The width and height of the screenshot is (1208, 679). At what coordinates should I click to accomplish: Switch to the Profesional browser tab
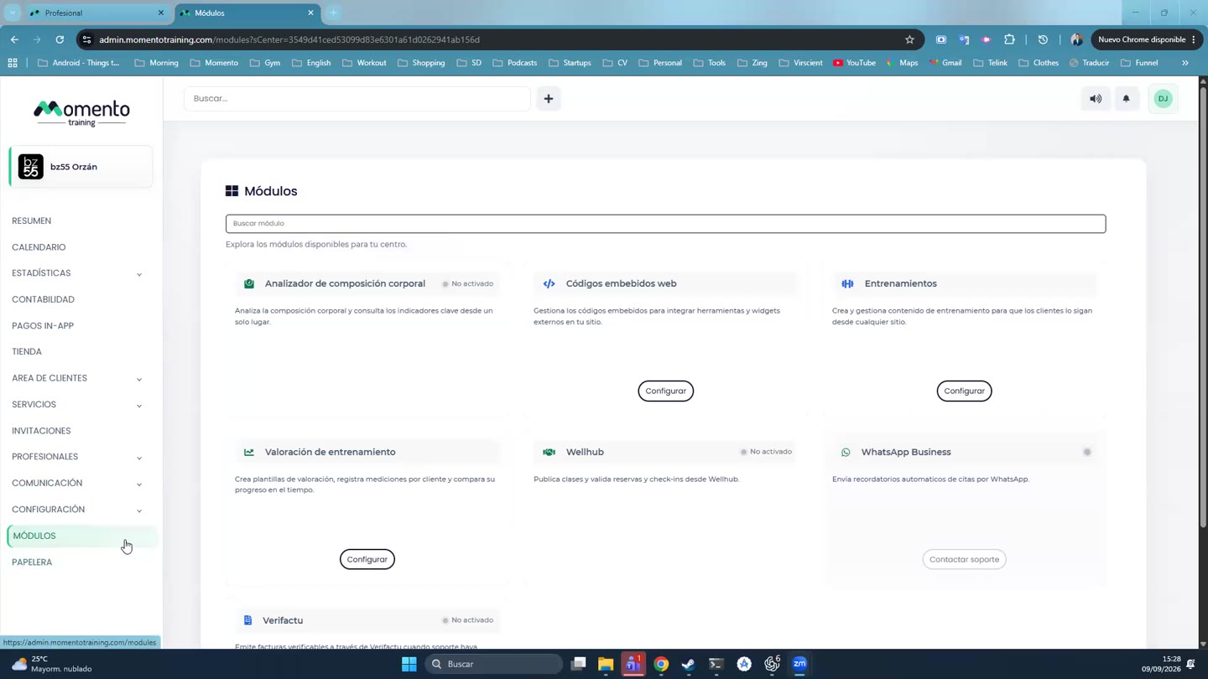[96, 13]
